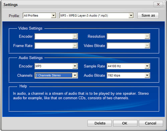The image size is (167, 131).
Task: Open the Video Bitrate dropdown
Action: (x=128, y=46)
